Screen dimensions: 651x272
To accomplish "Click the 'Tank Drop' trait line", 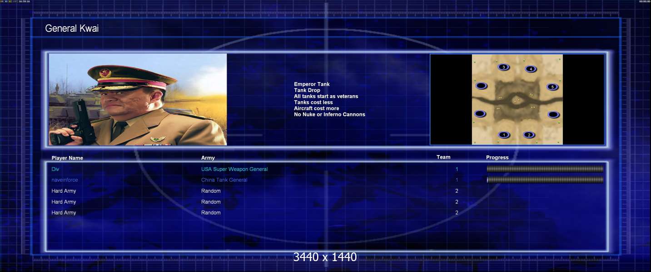I will pyautogui.click(x=307, y=90).
